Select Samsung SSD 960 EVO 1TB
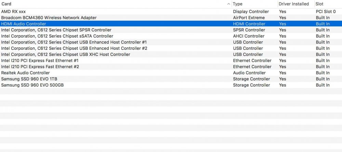342x152 pixels. (171, 79)
